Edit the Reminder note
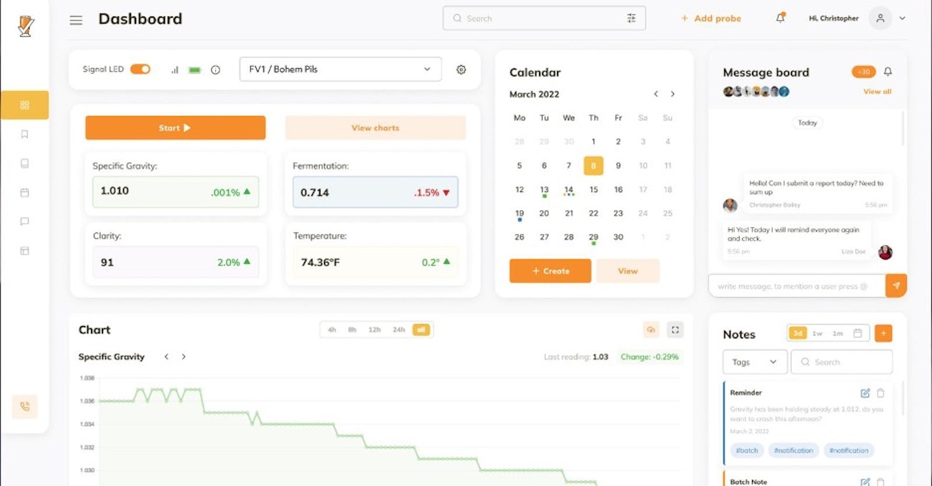This screenshot has width=932, height=486. [865, 393]
